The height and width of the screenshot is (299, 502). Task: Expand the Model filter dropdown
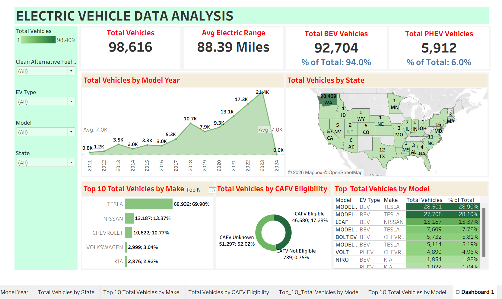tap(71, 132)
